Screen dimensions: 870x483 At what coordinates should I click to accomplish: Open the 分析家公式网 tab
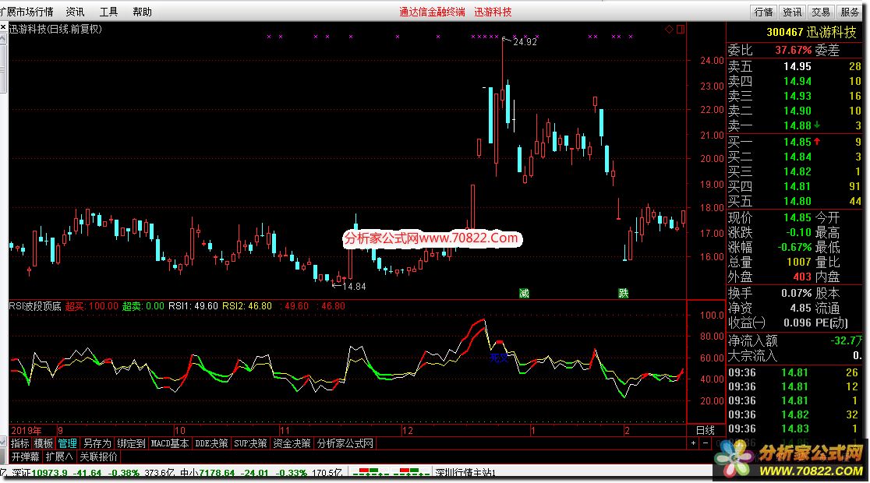345,443
